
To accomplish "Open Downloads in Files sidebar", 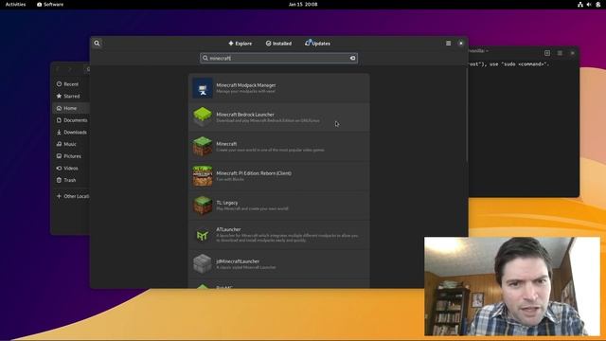I will [x=71, y=132].
